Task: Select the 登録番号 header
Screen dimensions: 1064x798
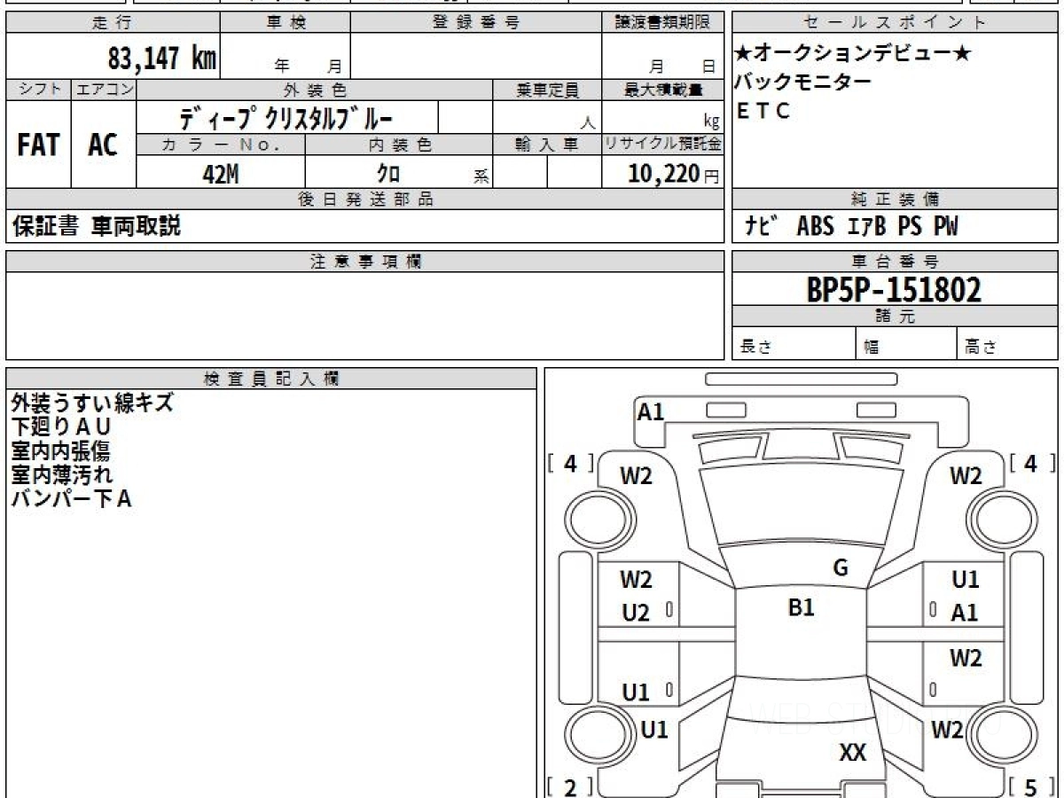Action: [x=476, y=22]
